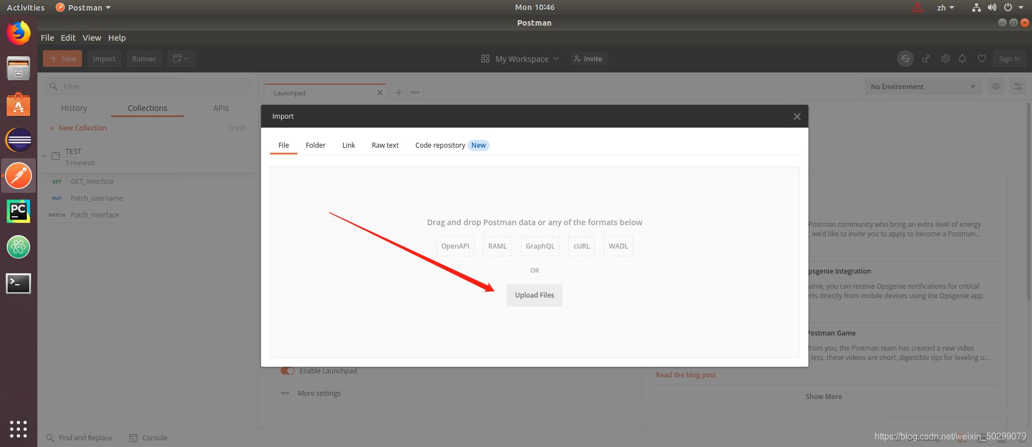1032x447 pixels.
Task: Close the Launchpad tab
Action: click(380, 93)
